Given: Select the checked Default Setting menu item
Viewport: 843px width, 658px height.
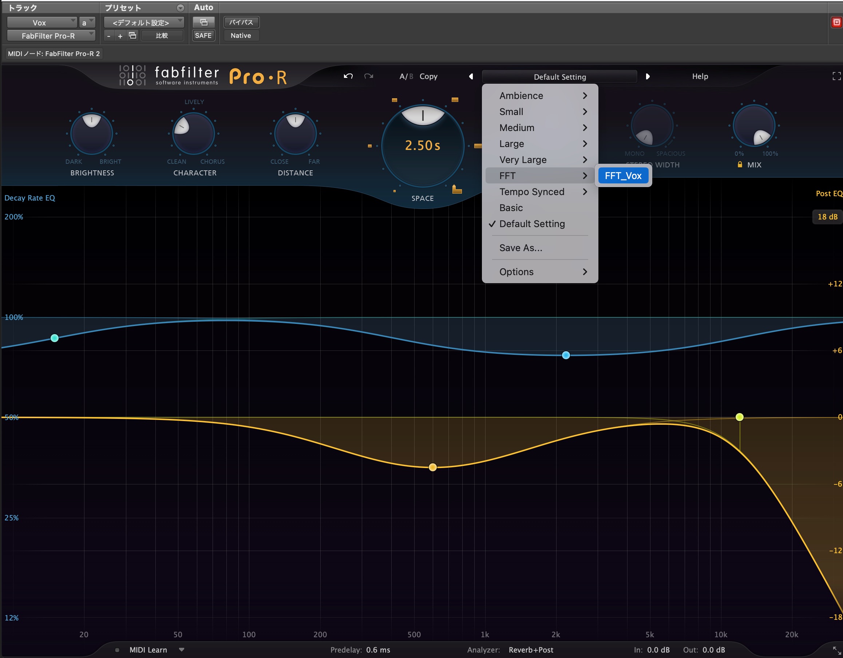Looking at the screenshot, I should pyautogui.click(x=540, y=224).
